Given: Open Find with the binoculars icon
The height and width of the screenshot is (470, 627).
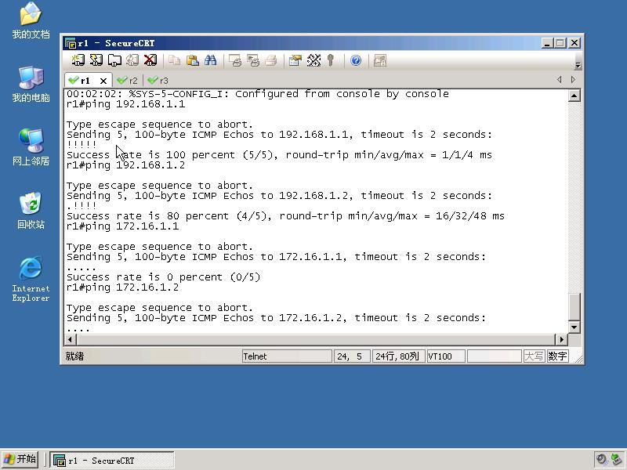Looking at the screenshot, I should pos(211,60).
